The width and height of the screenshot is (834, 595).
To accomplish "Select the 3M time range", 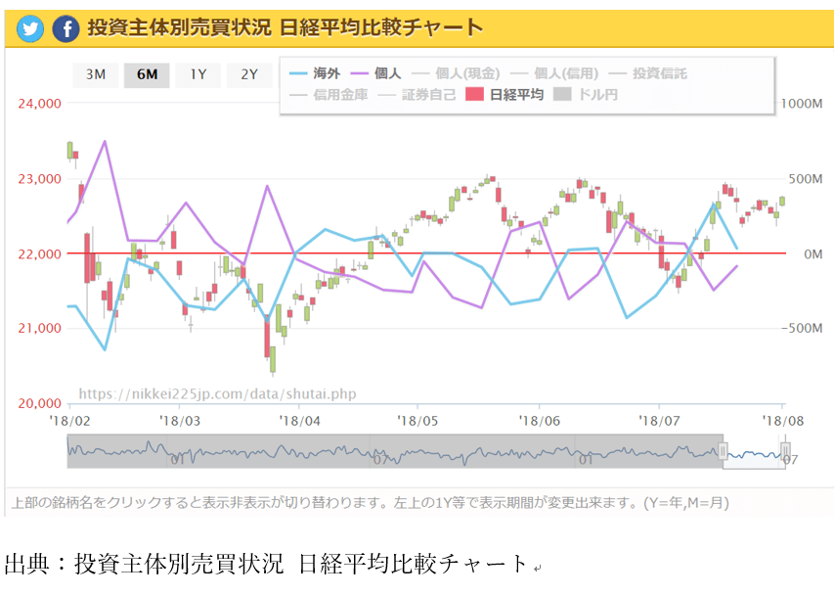I will [x=95, y=74].
